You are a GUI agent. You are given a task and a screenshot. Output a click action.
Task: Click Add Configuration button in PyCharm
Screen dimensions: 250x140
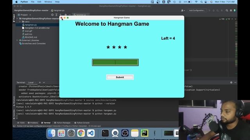(x=197, y=10)
